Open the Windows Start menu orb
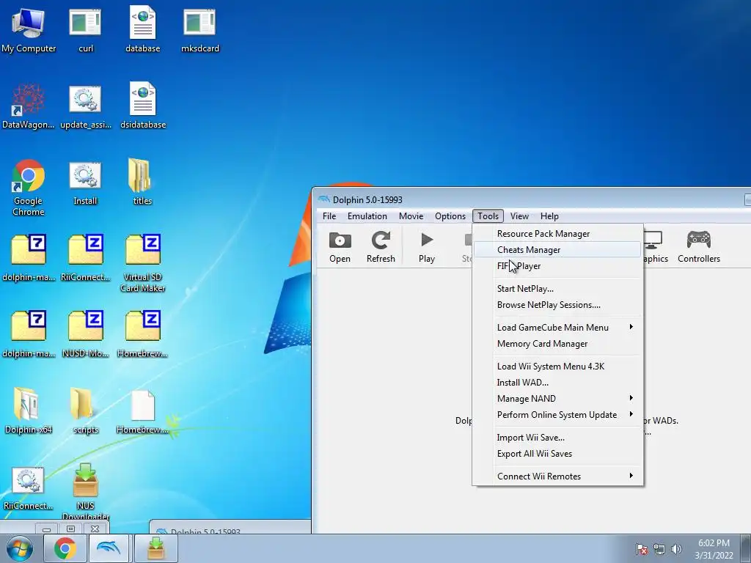Screen dimensions: 751x563 tap(19, 548)
